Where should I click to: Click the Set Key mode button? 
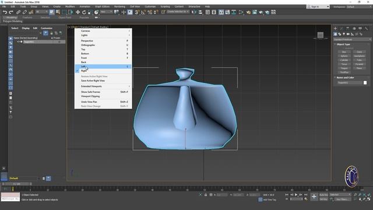[x=323, y=199]
